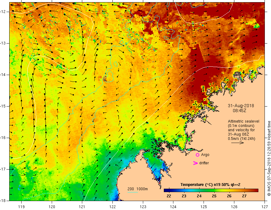This screenshot has width=271, height=210.
Task: Click the colour bar value 27
Action: click(244, 196)
